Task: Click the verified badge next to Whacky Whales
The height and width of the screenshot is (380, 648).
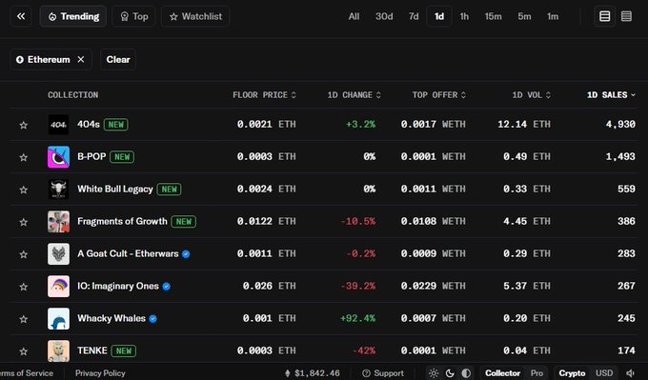Action: 152,319
